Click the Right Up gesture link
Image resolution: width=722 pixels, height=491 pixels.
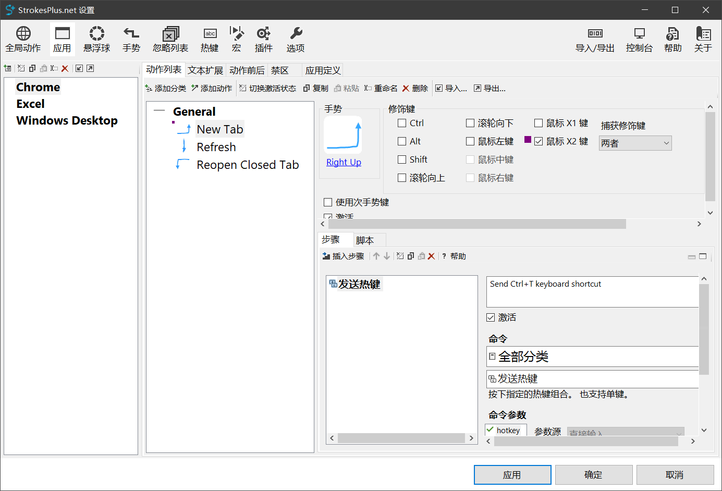(x=344, y=162)
